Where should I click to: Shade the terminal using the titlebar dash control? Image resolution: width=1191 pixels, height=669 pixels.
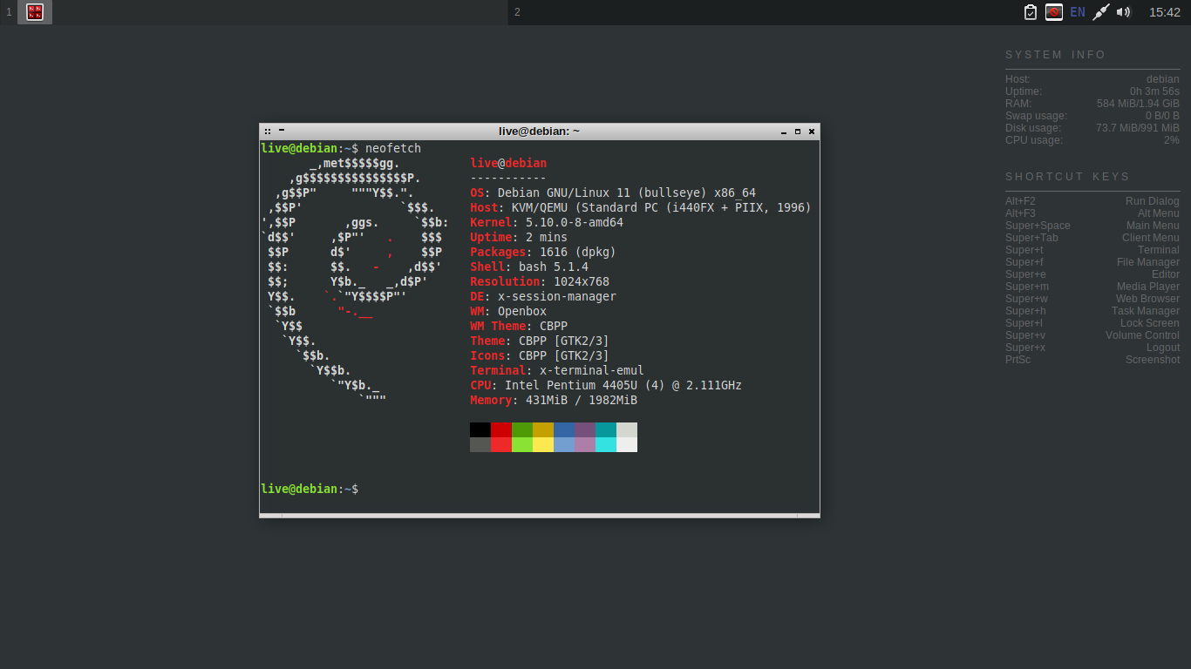(x=281, y=131)
